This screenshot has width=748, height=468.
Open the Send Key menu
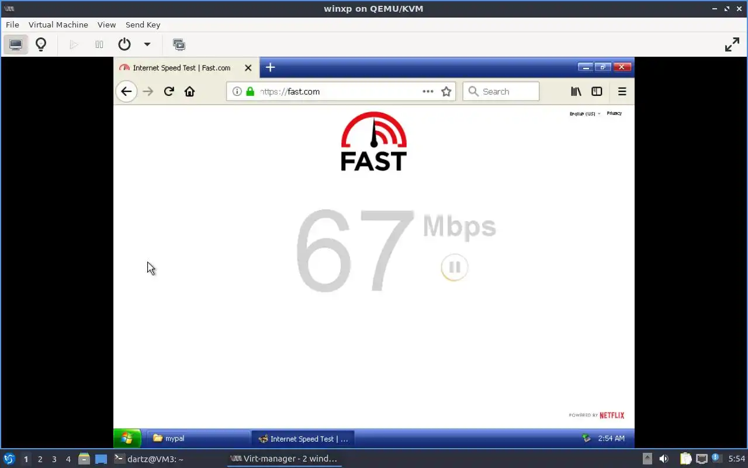click(x=143, y=25)
